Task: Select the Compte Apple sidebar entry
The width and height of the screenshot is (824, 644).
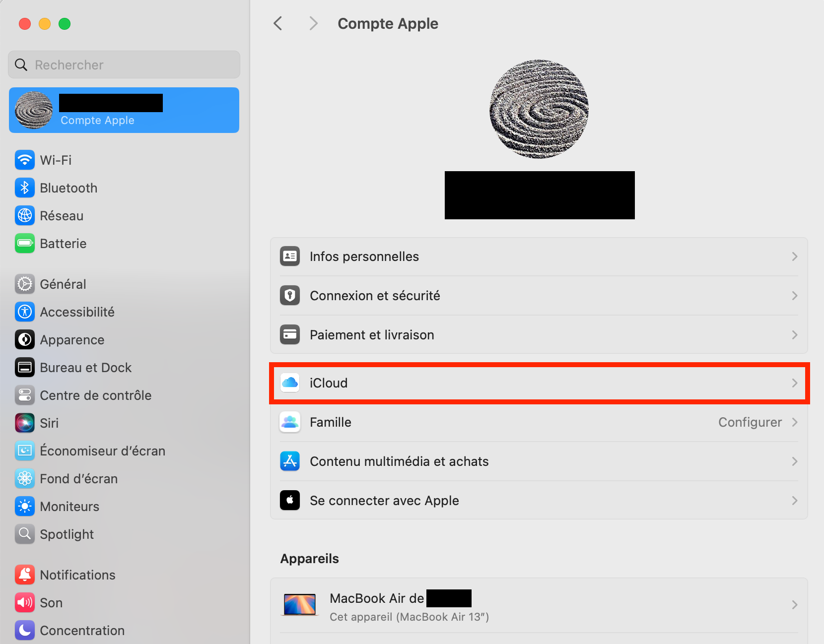Action: 124,110
